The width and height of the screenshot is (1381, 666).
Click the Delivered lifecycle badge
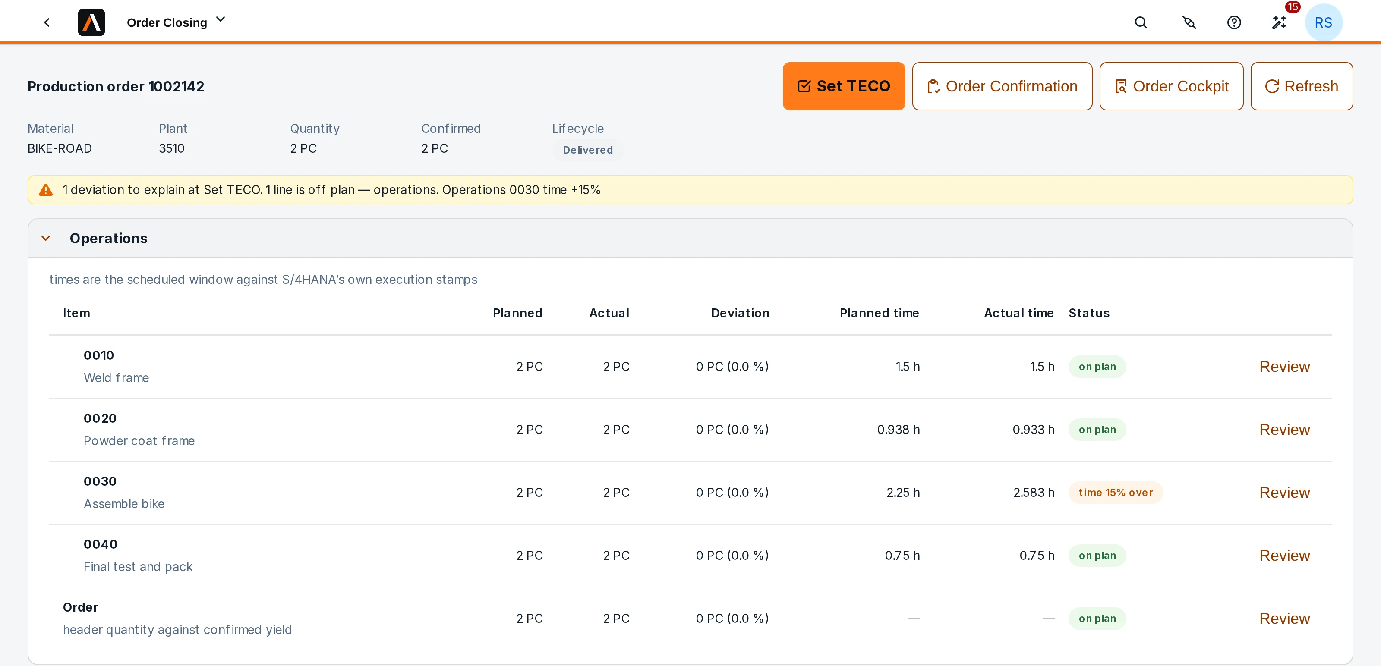coord(587,150)
